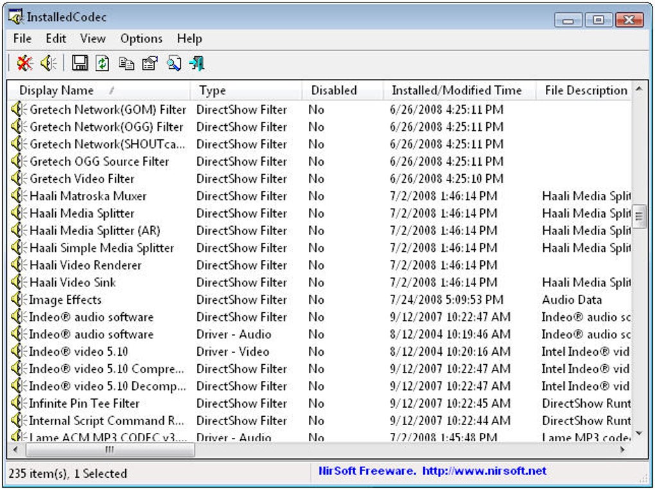This screenshot has height=490, width=655.
Task: Click the speaker icon beside Indeo® video 5.10 Compre...
Action: [19, 369]
